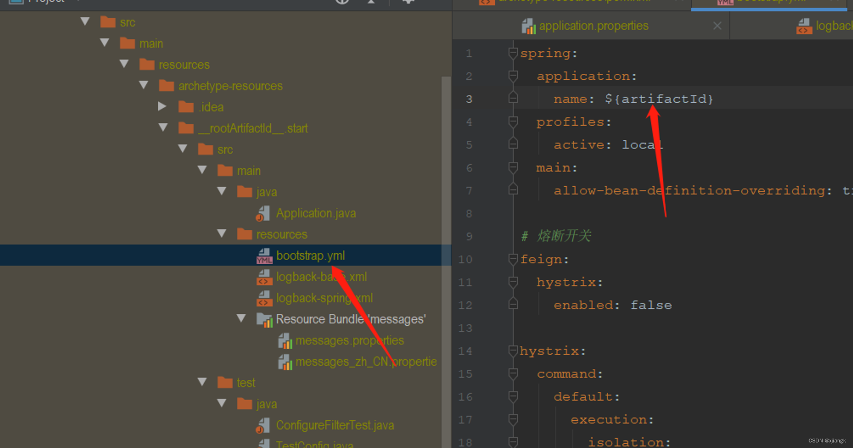Click line number 8 in the gutter

point(469,214)
